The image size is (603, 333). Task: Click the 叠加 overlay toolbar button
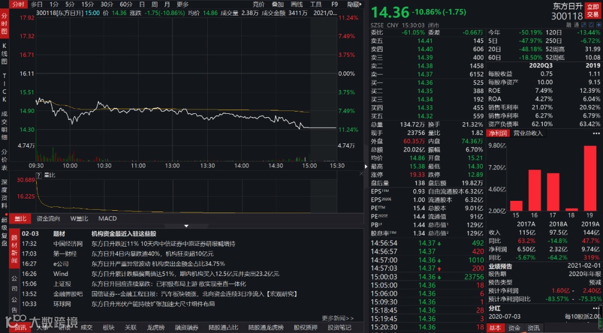277,4
